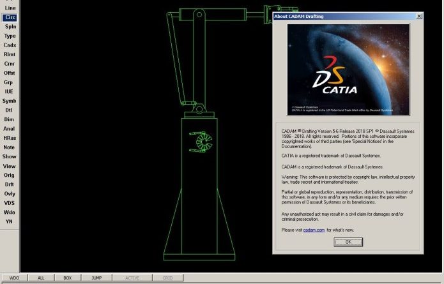Select the Line function in sidebar

10,8
